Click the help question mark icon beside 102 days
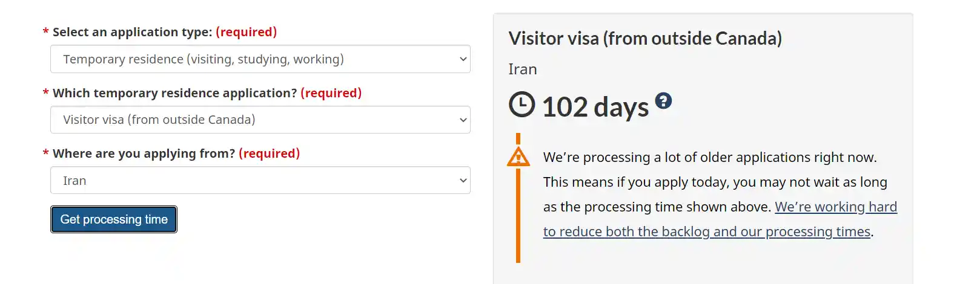This screenshot has height=284, width=957. (x=664, y=101)
